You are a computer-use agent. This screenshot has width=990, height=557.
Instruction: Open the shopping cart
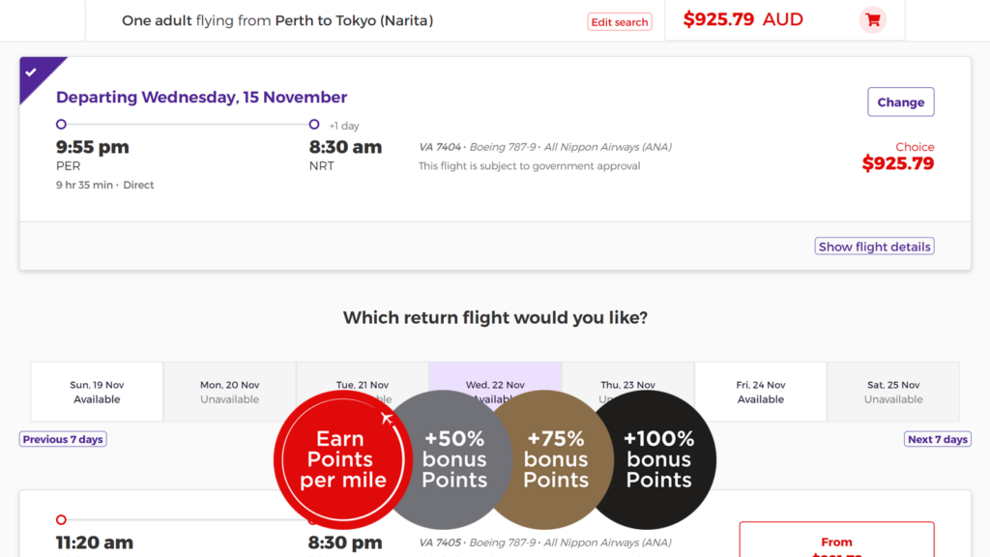click(872, 19)
